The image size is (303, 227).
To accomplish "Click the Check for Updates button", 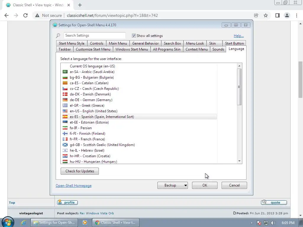I will [x=80, y=171].
